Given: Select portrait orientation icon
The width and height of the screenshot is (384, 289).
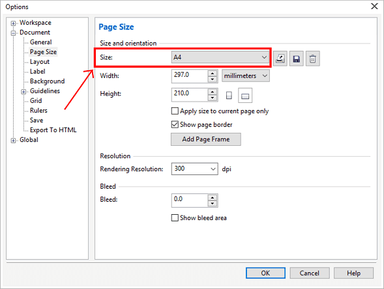Looking at the screenshot, I should [x=229, y=95].
